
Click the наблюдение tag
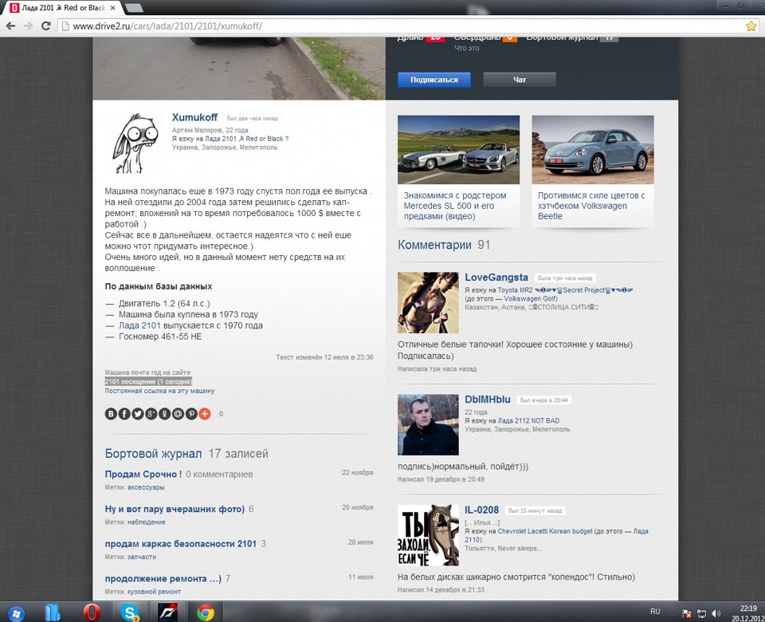(x=147, y=522)
